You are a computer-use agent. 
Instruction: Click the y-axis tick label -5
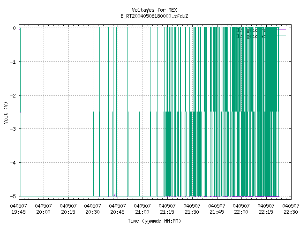(13, 196)
